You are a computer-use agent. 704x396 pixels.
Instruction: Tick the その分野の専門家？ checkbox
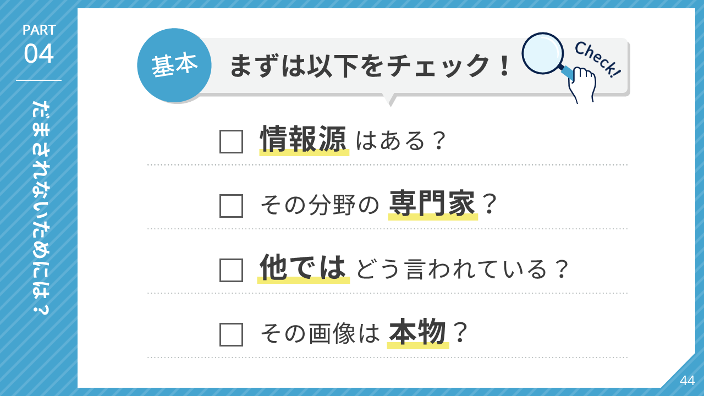(231, 206)
